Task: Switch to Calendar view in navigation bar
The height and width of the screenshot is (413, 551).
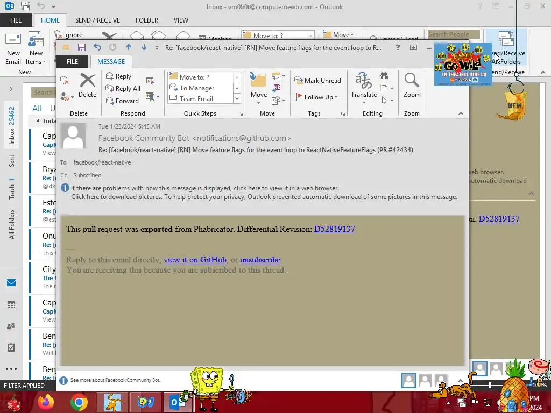Action: (x=11, y=304)
